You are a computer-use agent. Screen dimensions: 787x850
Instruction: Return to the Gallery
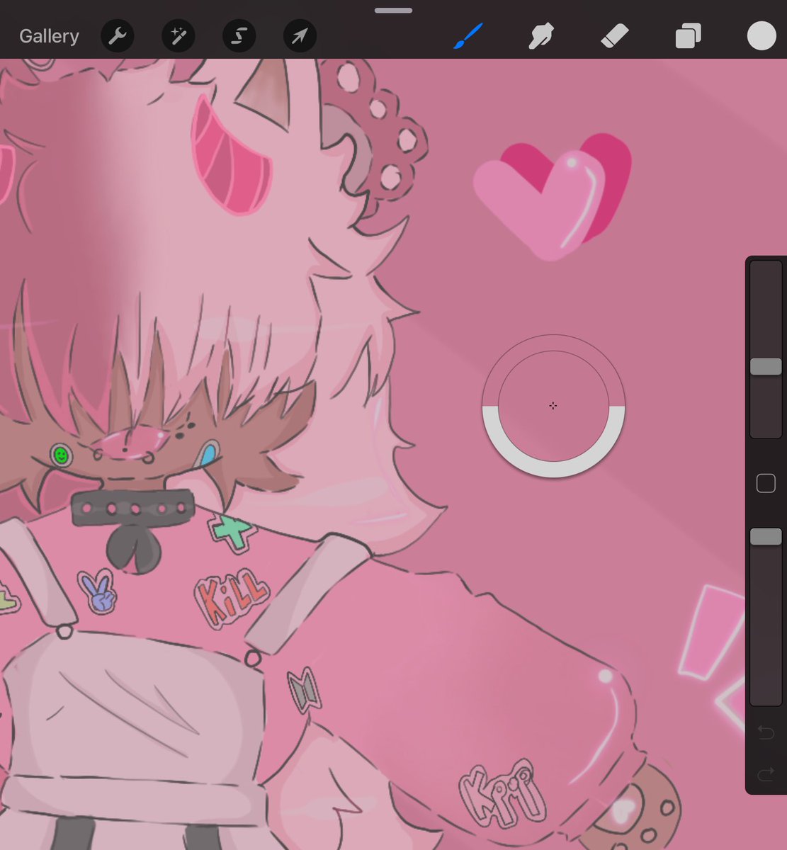point(49,36)
